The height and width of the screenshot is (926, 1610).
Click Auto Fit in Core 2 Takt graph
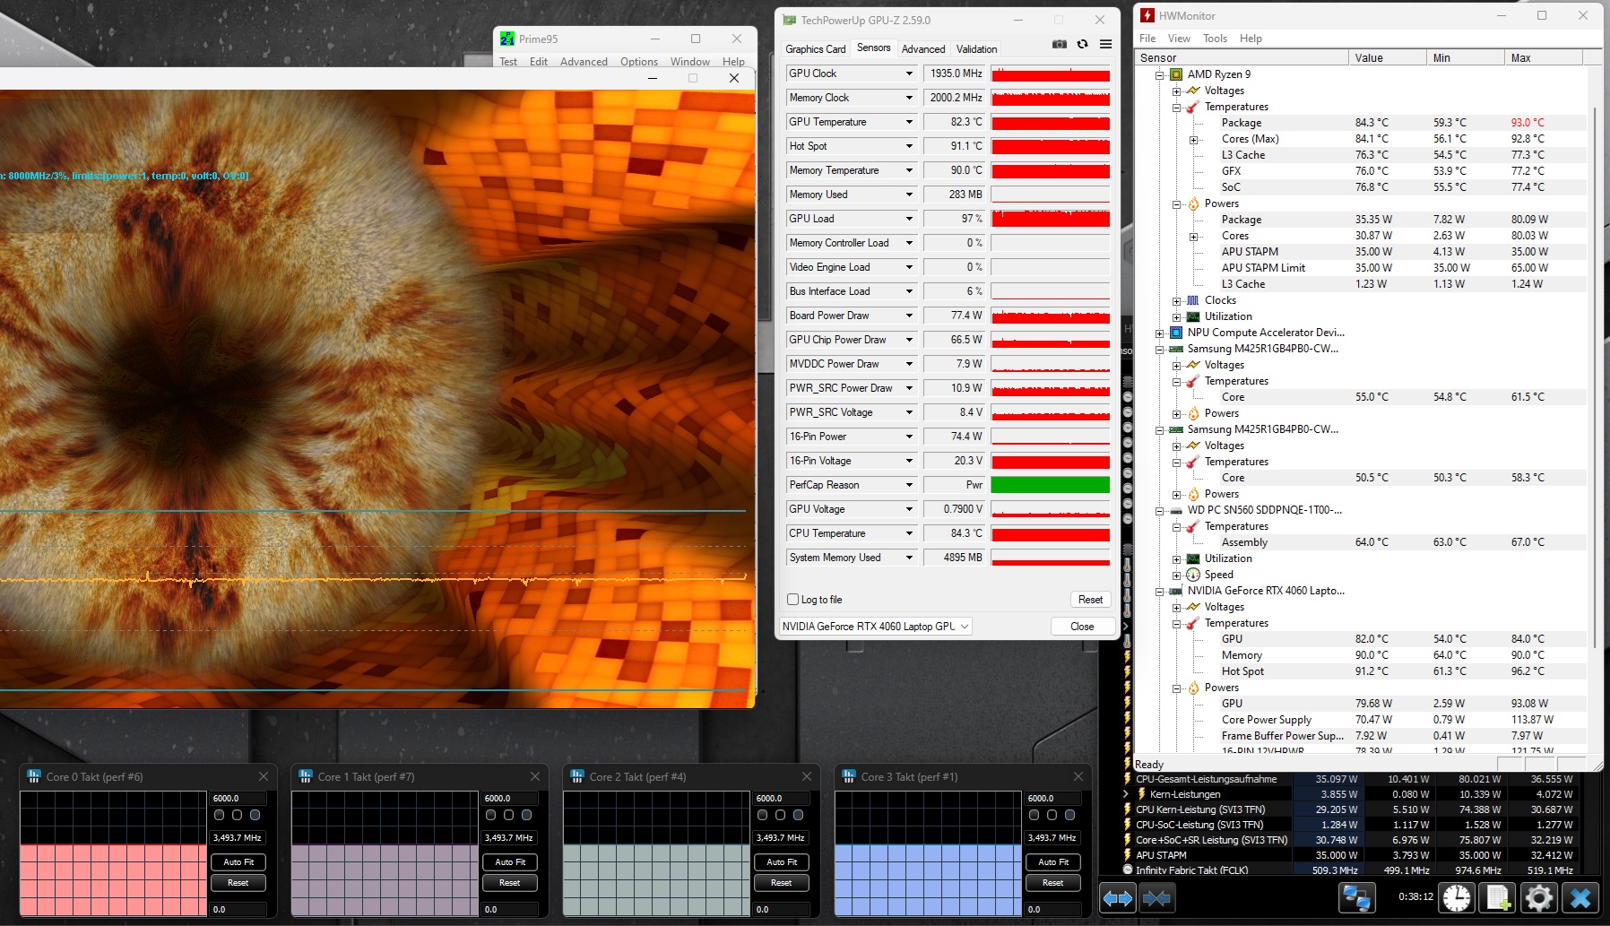tap(781, 862)
